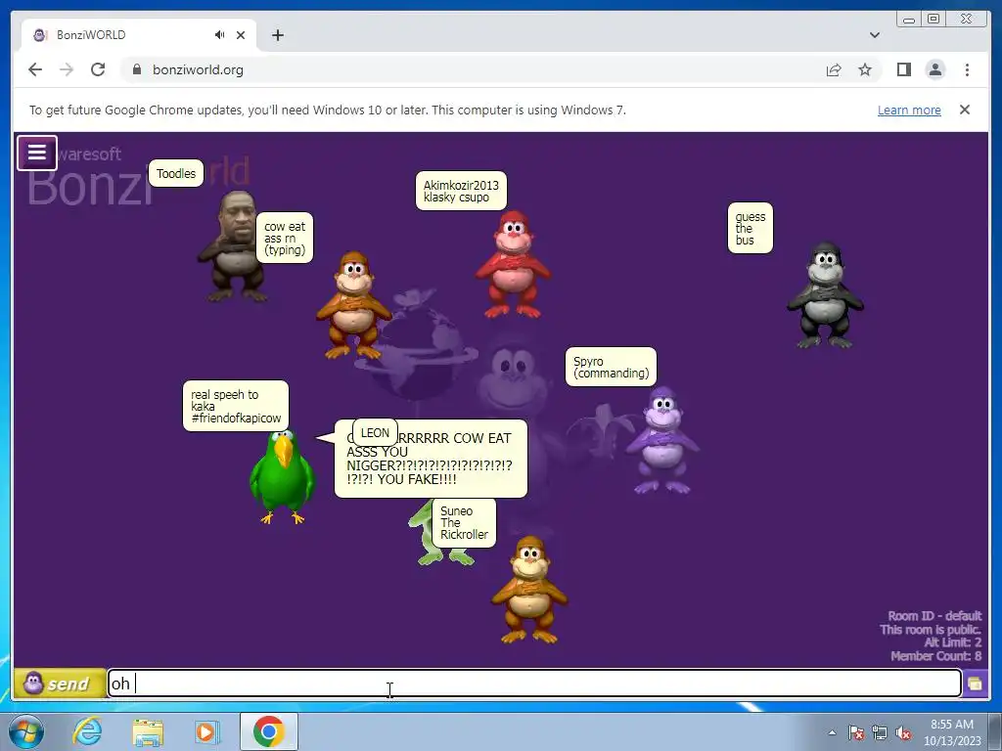Open the Action Center flag icon
The image size is (1002, 751).
coord(856,732)
